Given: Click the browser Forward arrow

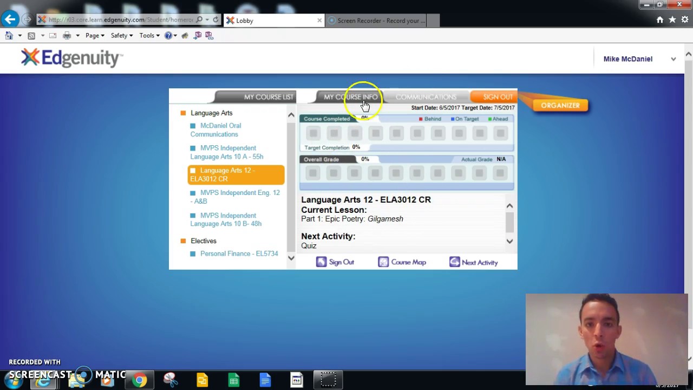Looking at the screenshot, I should 27,19.
